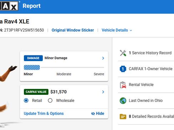Click the blue 1-Owner badge icon
This screenshot has width=174, height=130.
point(123,69)
